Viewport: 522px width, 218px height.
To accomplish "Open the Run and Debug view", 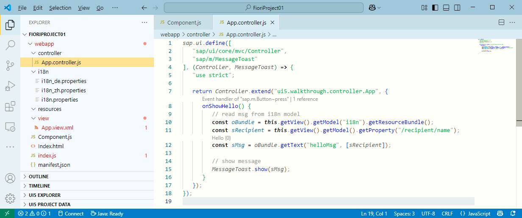I will tap(10, 86).
